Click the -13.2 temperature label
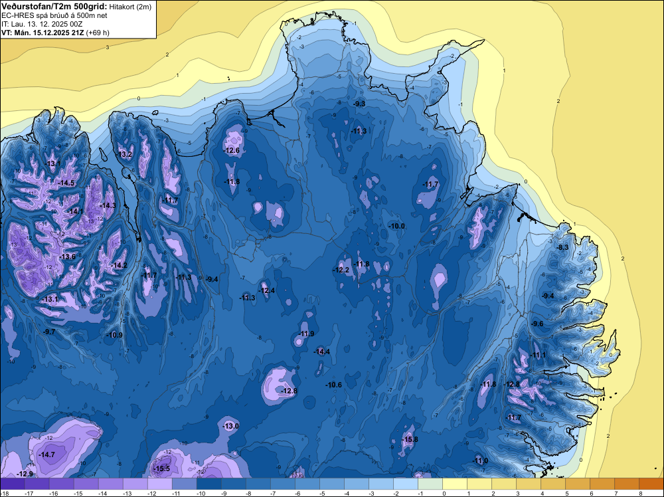 tap(124, 154)
